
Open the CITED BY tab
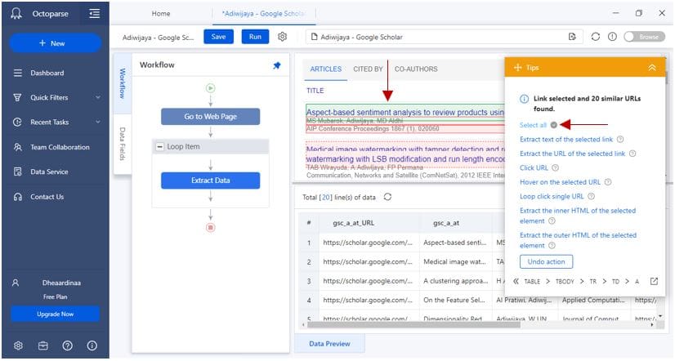tap(368, 69)
